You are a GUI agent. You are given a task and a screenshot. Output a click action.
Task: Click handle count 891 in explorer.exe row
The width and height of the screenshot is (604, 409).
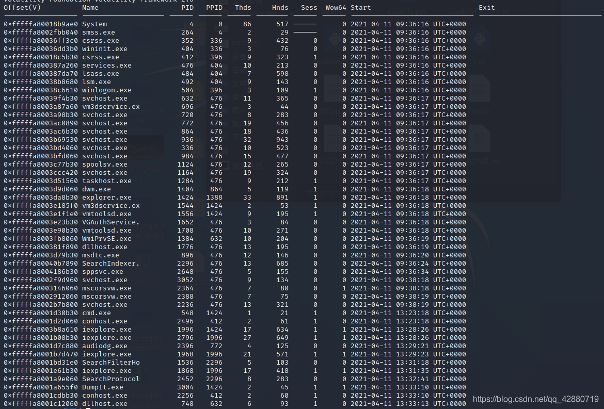[282, 198]
